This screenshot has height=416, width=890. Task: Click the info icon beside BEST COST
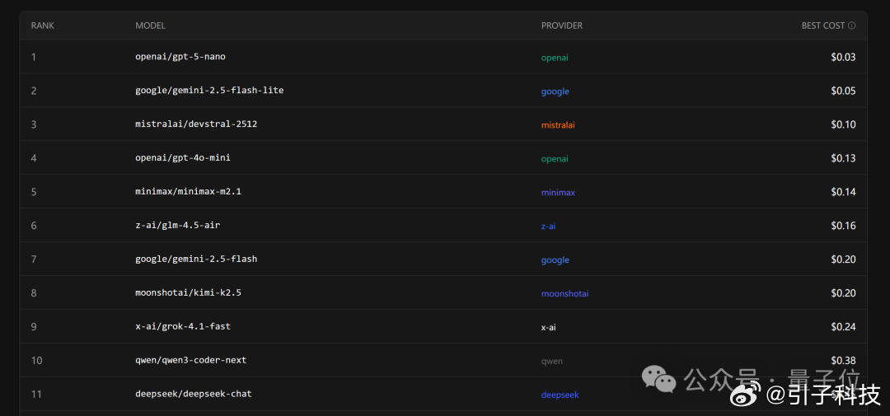[x=851, y=26]
